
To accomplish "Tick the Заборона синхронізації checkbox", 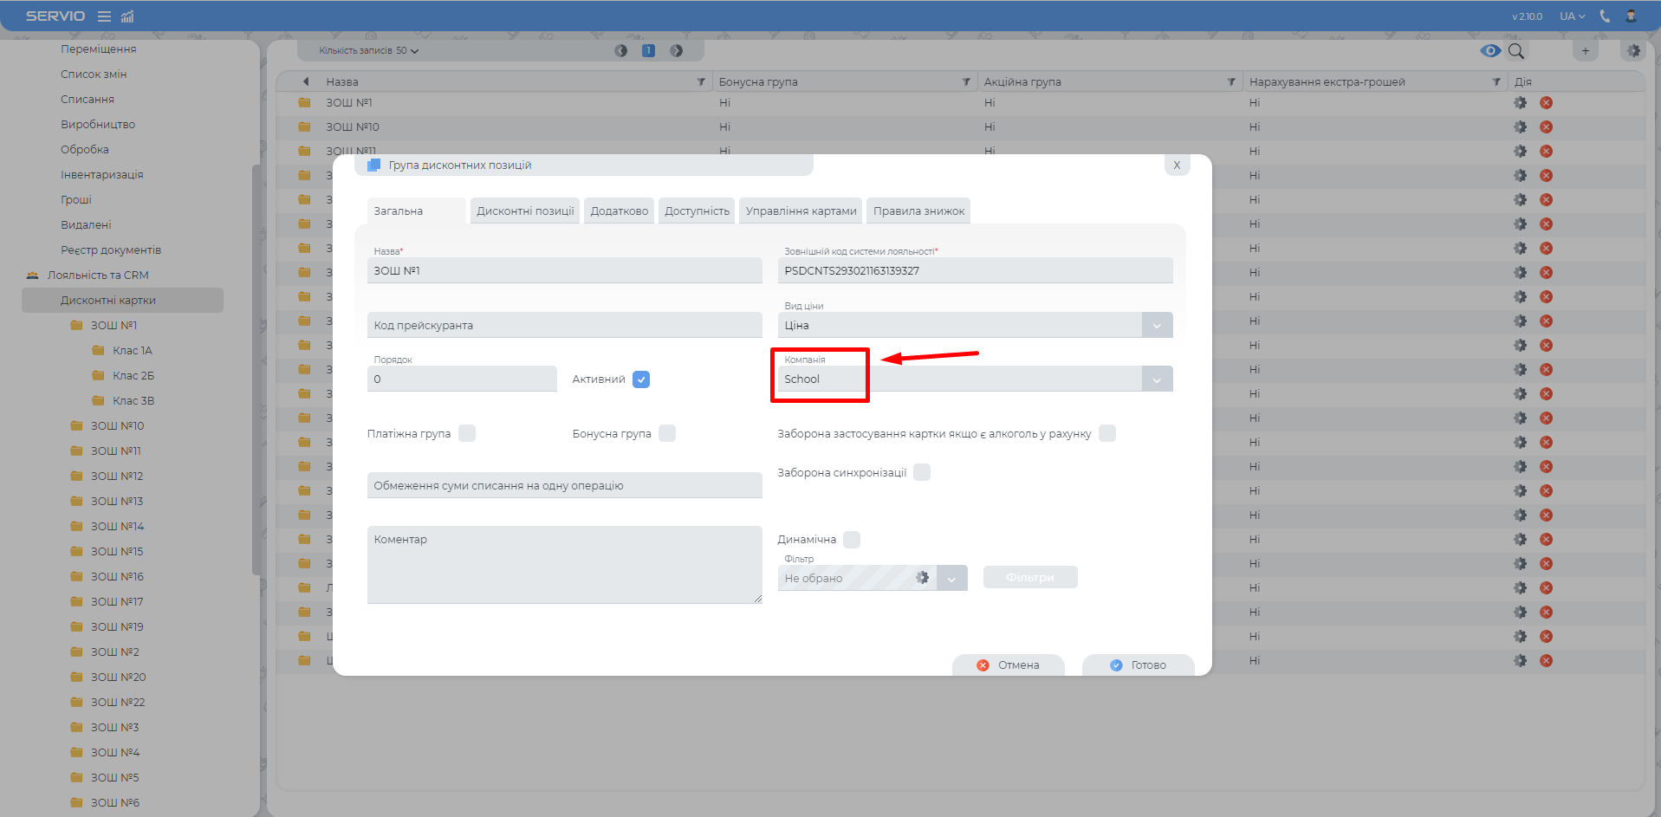I will [x=922, y=472].
